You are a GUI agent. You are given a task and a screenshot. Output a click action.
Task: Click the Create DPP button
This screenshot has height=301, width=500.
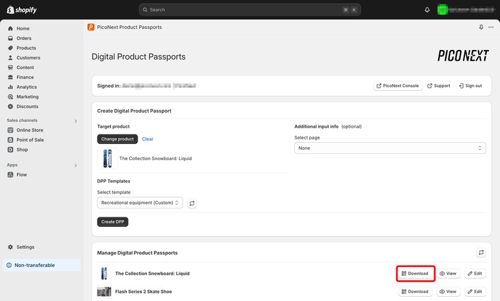tap(112, 222)
